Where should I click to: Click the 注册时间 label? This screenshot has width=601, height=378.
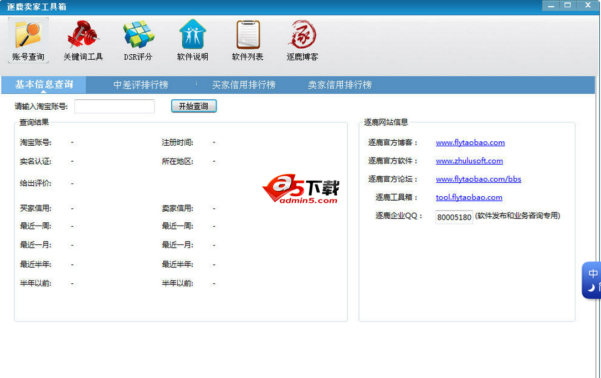tap(177, 142)
